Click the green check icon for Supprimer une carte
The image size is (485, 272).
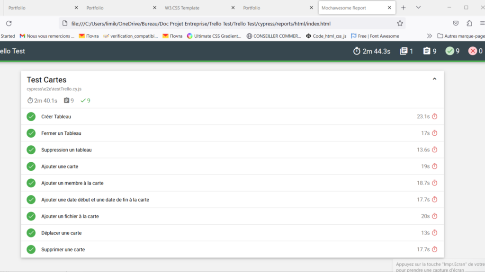tap(31, 249)
